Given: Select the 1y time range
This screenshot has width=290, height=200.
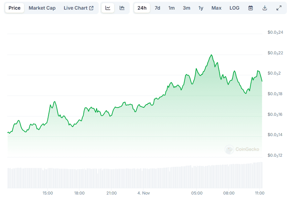Looking at the screenshot, I should [201, 8].
